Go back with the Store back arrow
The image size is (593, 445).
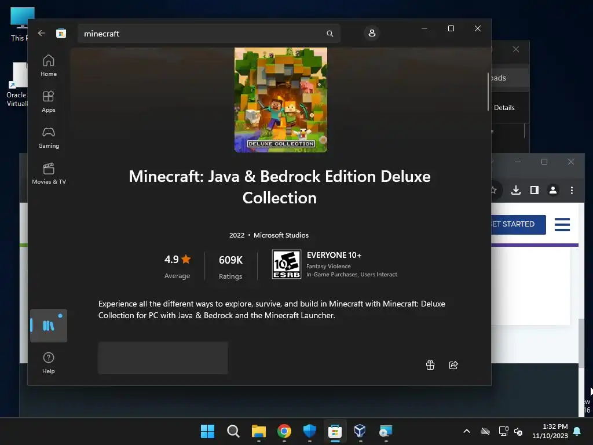[x=42, y=33]
